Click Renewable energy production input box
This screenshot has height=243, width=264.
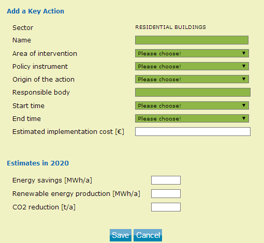point(166,193)
